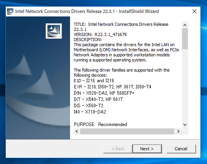Click the InstallShield sail logo thumbnail
Viewport: 207px width, 164px height.
[54, 31]
